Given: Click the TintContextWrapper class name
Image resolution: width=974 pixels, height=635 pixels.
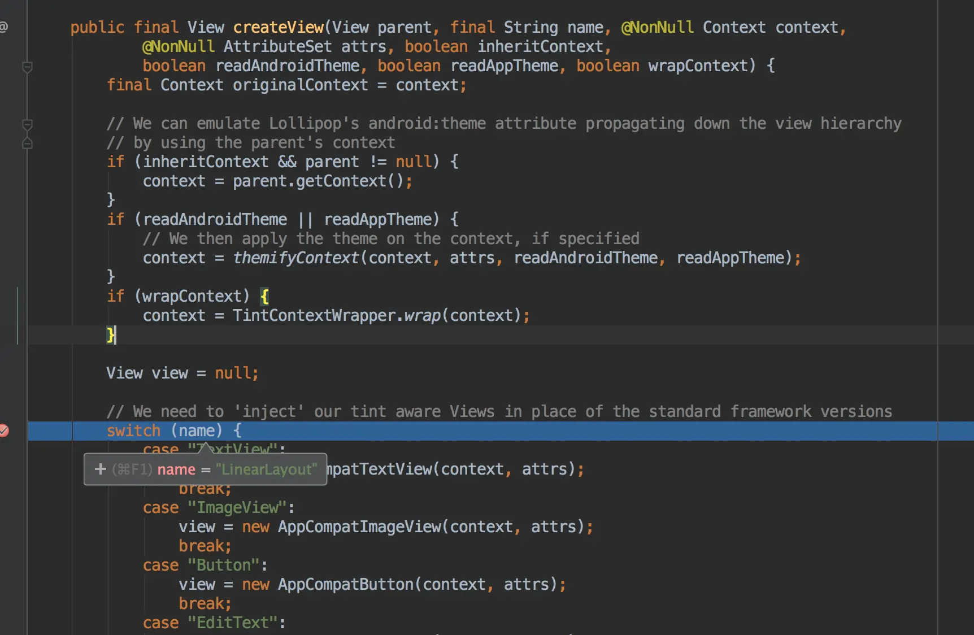Looking at the screenshot, I should 314,315.
